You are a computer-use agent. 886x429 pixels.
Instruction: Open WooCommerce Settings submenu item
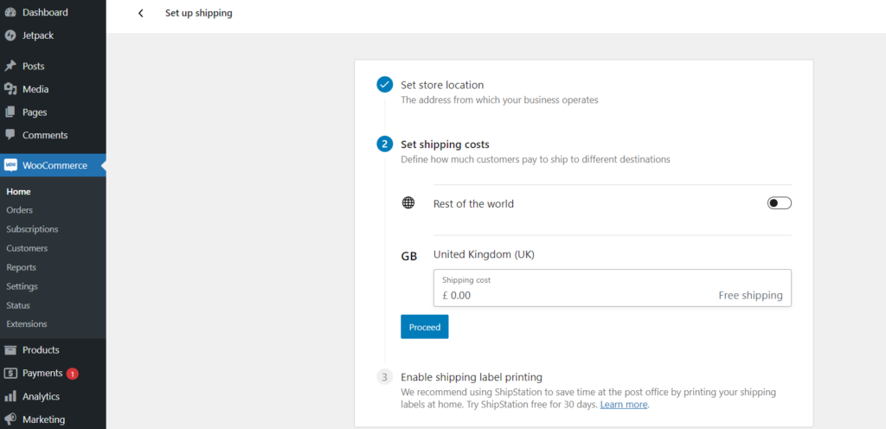click(x=22, y=286)
